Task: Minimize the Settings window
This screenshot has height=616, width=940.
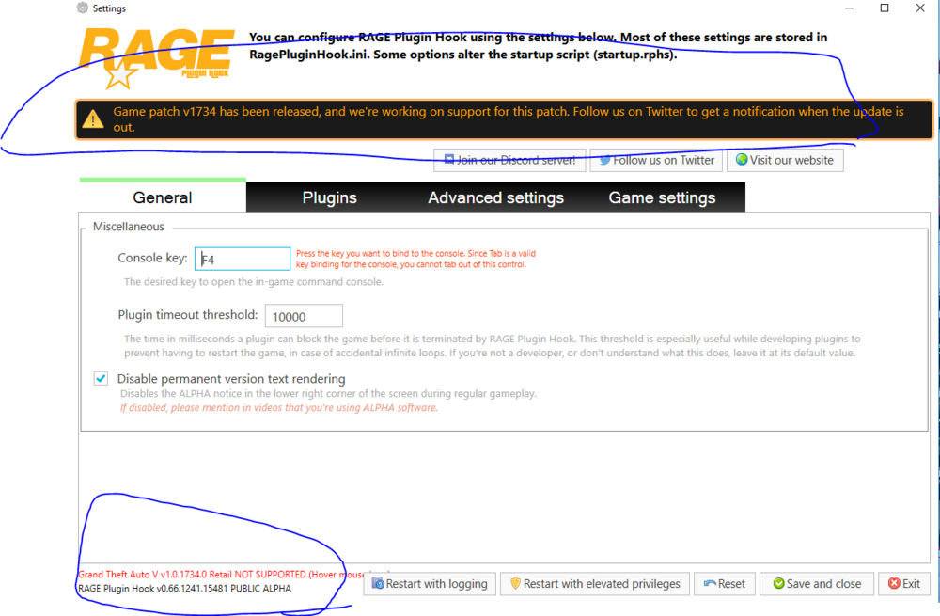Action: [x=849, y=8]
